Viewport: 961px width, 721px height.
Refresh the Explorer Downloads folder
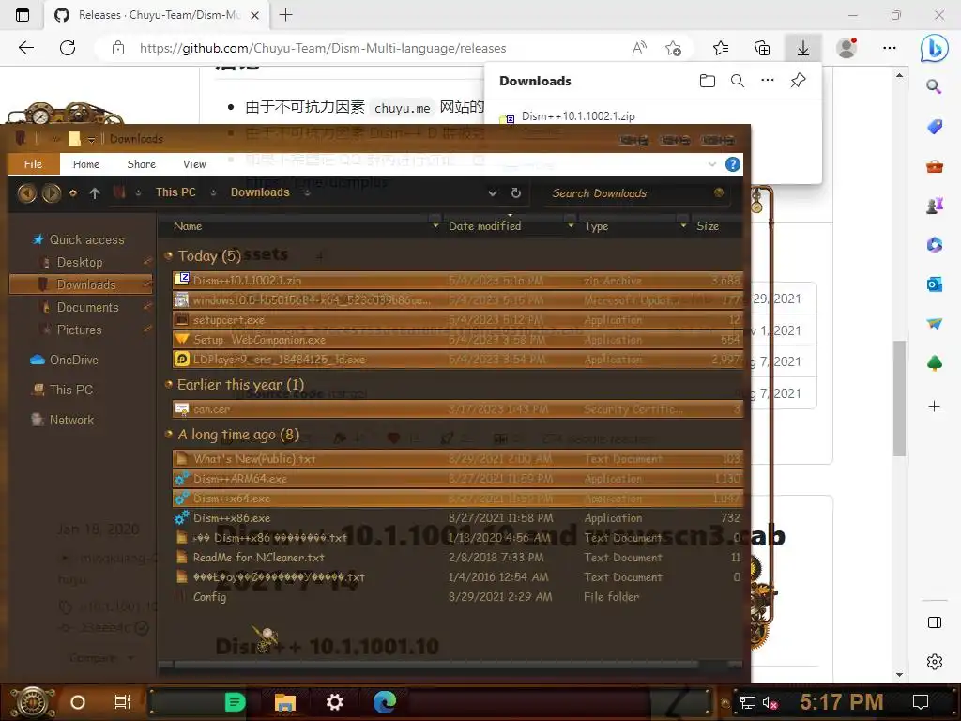pyautogui.click(x=516, y=193)
